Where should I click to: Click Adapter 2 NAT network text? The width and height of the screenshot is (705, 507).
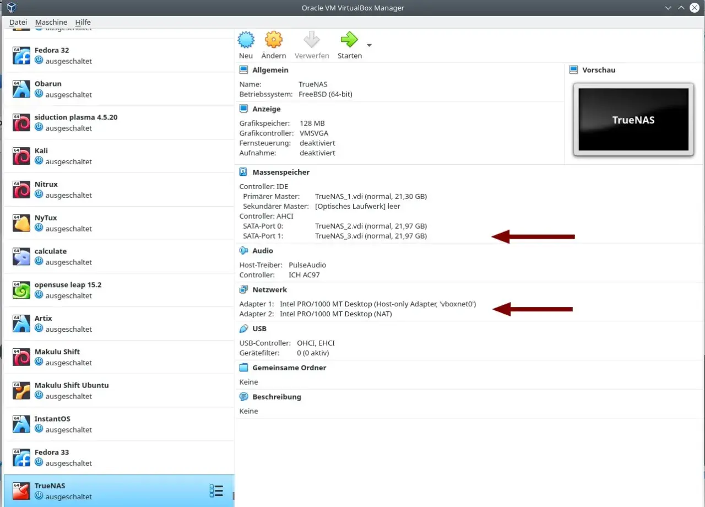click(x=336, y=314)
